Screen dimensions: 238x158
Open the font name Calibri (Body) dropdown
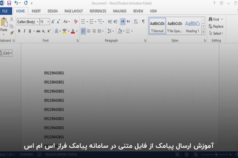tap(38, 22)
